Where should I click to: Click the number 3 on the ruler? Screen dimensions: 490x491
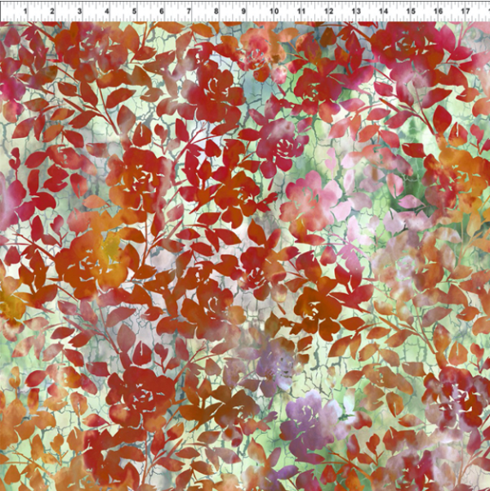[79, 11]
